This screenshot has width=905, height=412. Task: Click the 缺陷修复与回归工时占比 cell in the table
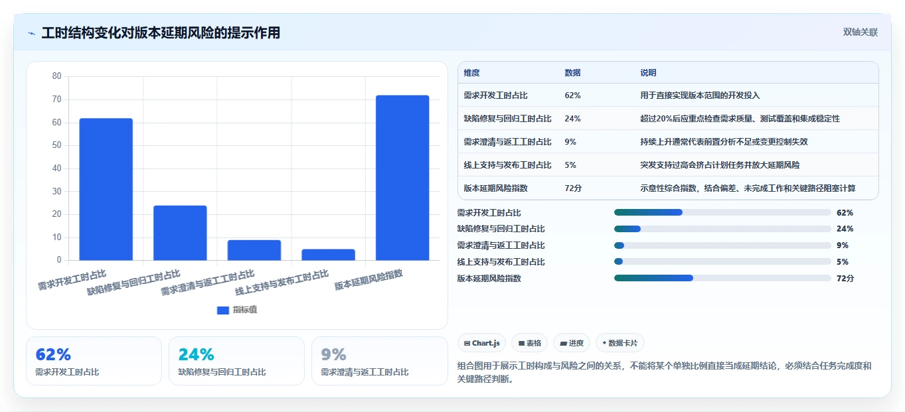507,119
